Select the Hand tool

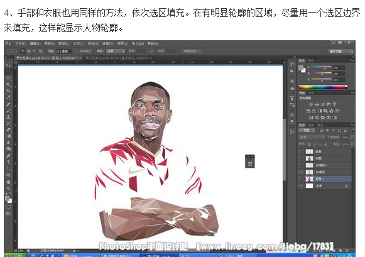[8, 182]
